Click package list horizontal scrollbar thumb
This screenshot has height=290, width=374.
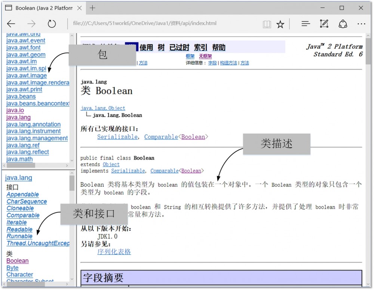pyautogui.click(x=21, y=165)
